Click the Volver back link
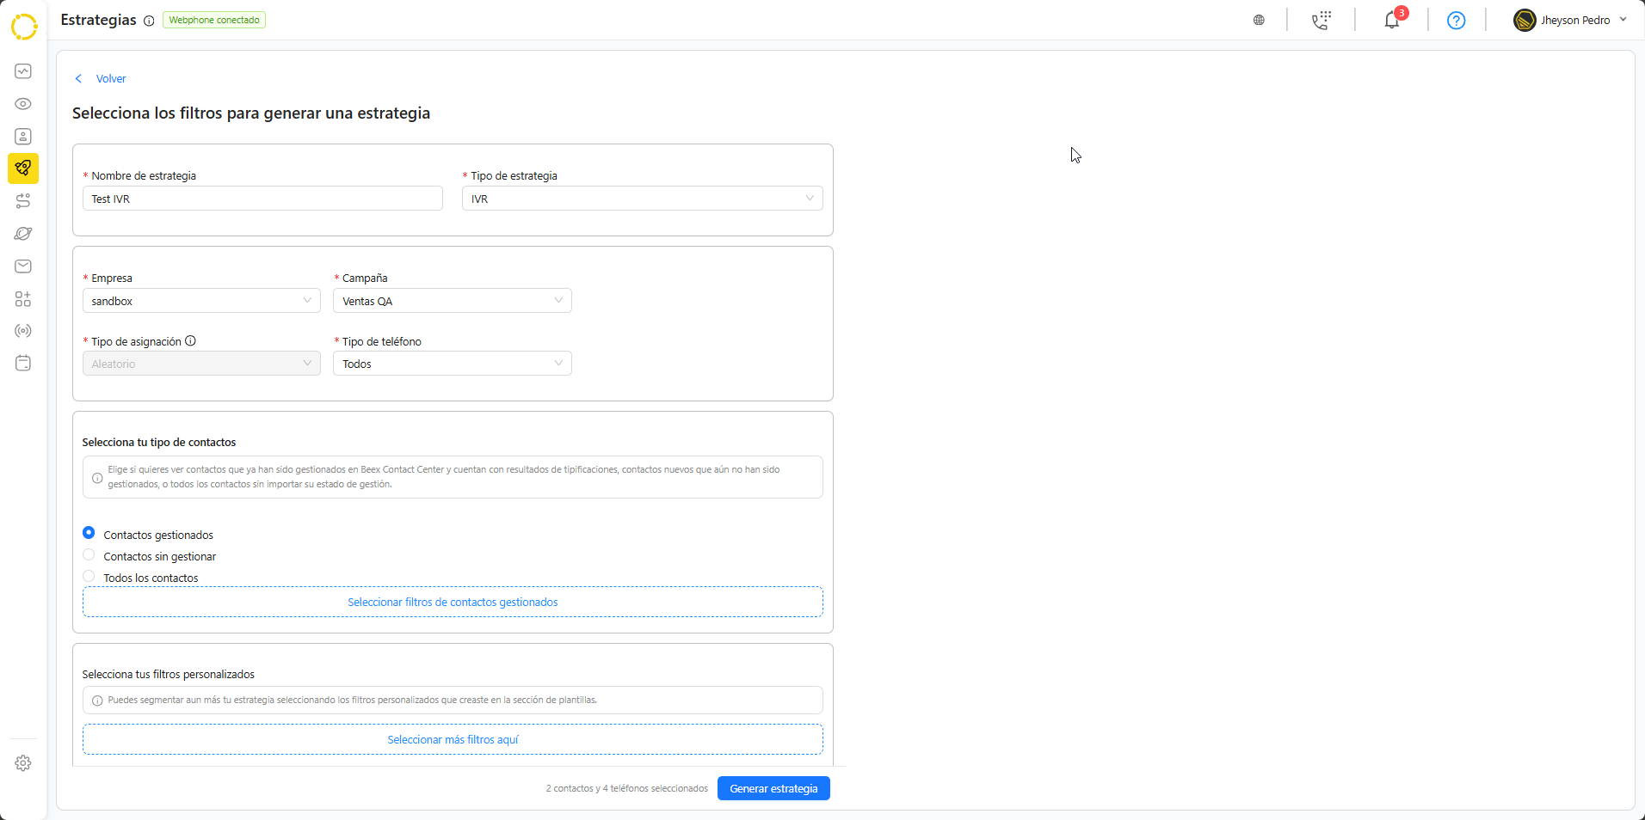1645x820 pixels. pyautogui.click(x=110, y=78)
